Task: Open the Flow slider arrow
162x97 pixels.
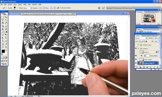Action: click(55, 8)
